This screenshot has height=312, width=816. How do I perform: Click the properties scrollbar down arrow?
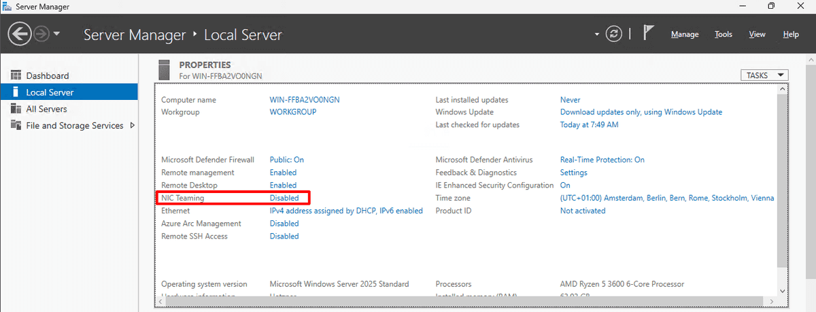(x=783, y=290)
